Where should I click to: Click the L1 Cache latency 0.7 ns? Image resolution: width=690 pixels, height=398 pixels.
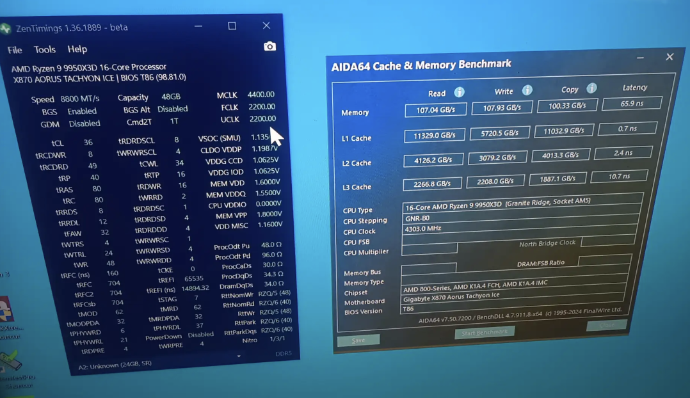click(627, 129)
